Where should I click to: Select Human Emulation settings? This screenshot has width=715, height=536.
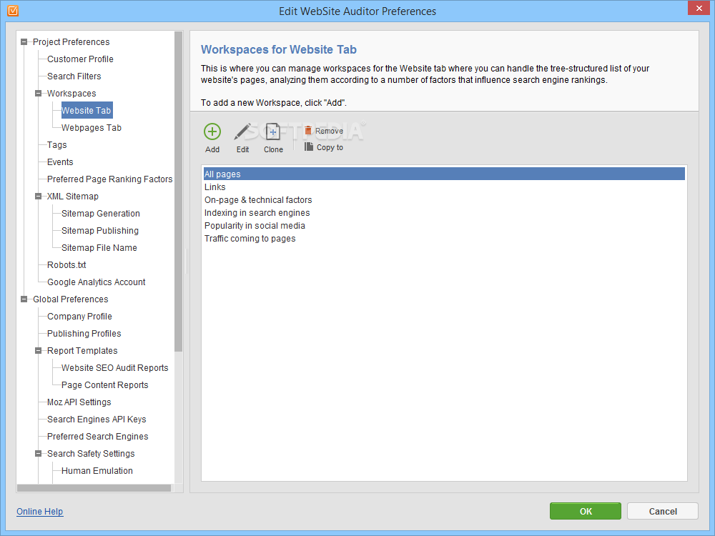tap(97, 471)
